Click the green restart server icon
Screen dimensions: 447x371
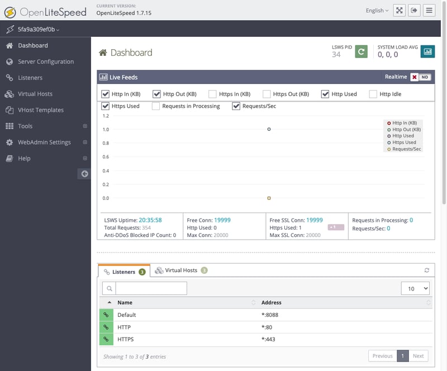[362, 52]
